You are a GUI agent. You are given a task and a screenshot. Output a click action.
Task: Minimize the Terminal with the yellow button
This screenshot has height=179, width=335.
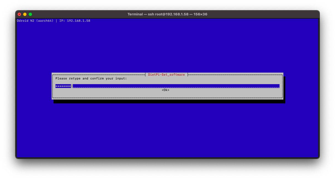25,14
